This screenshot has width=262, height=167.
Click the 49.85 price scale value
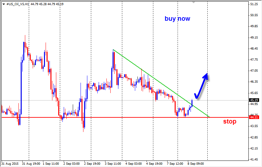[254, 26]
